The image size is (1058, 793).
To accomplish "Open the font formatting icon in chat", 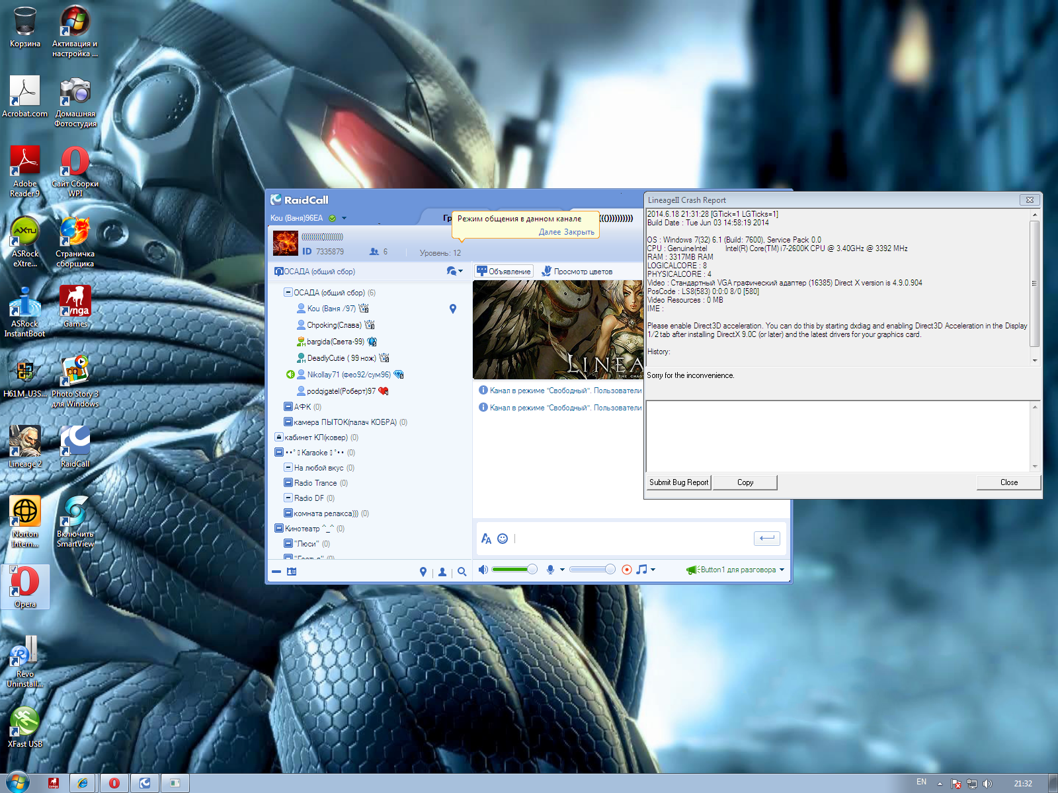I will pos(486,539).
